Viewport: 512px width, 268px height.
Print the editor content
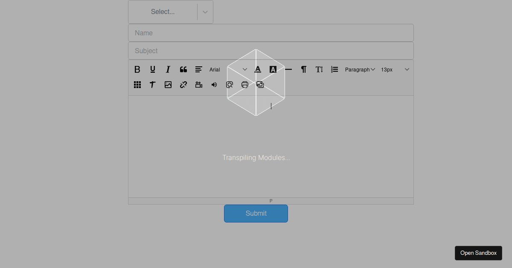[x=245, y=85]
